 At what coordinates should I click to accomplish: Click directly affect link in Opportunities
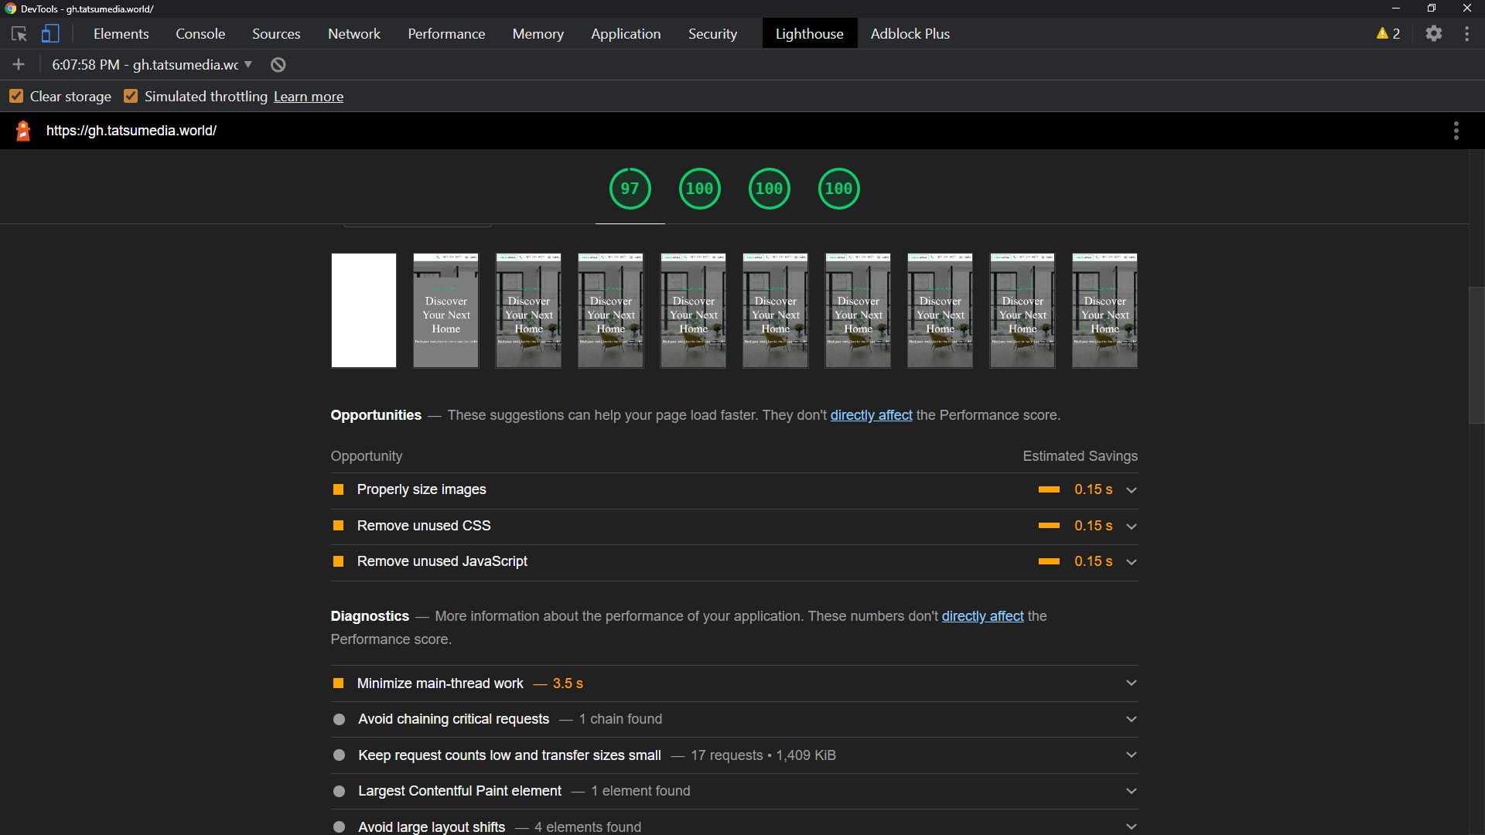pyautogui.click(x=871, y=415)
